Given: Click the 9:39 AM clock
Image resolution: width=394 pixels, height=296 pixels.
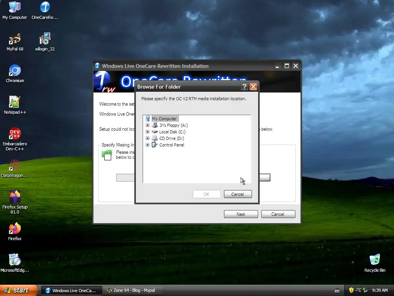Looking at the screenshot, I should tap(380, 291).
